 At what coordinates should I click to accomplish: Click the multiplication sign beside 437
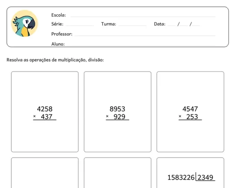pos(34,117)
